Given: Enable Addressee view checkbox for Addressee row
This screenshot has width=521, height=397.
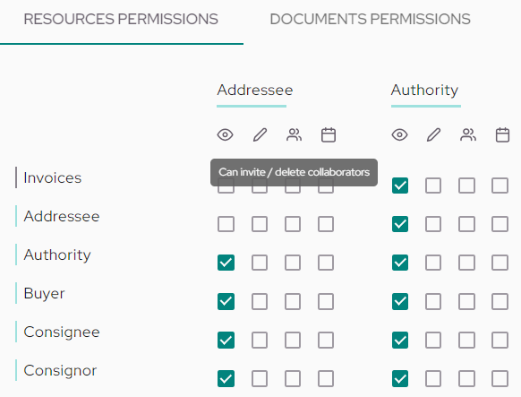Looking at the screenshot, I should coord(226,224).
